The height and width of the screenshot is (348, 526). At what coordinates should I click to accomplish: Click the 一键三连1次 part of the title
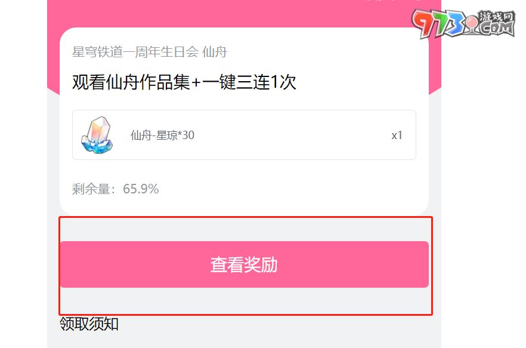click(249, 82)
